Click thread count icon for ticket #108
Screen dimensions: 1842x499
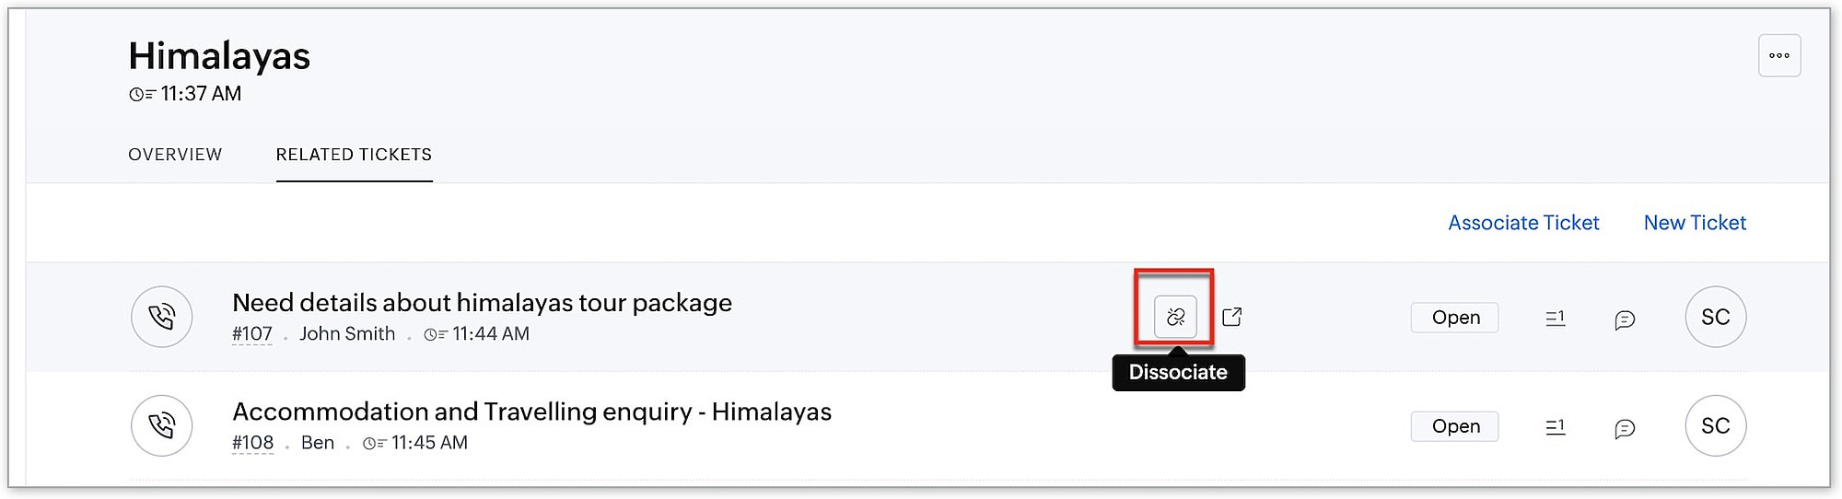(1555, 426)
